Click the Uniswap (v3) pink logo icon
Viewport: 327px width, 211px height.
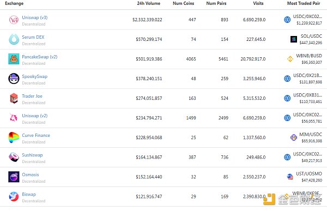pyautogui.click(x=14, y=20)
